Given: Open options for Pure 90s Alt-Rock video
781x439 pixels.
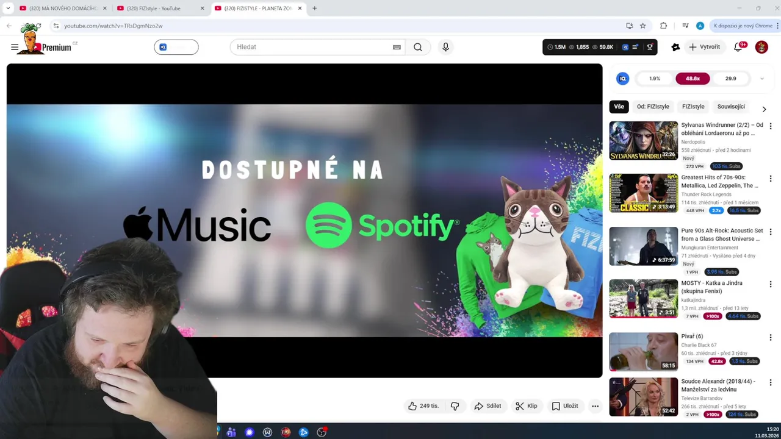Looking at the screenshot, I should pyautogui.click(x=770, y=232).
